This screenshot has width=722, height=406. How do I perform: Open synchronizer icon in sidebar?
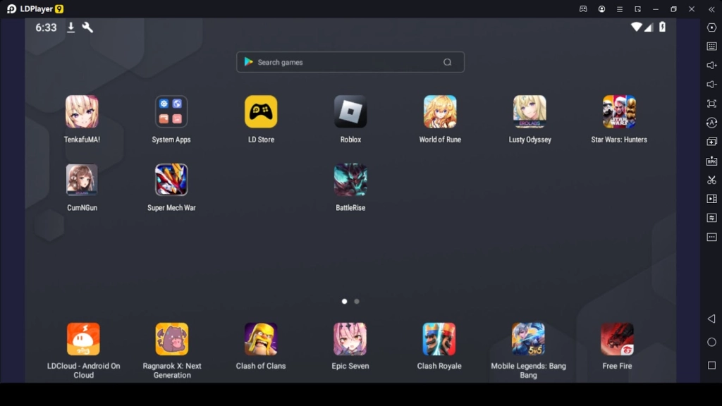712,218
